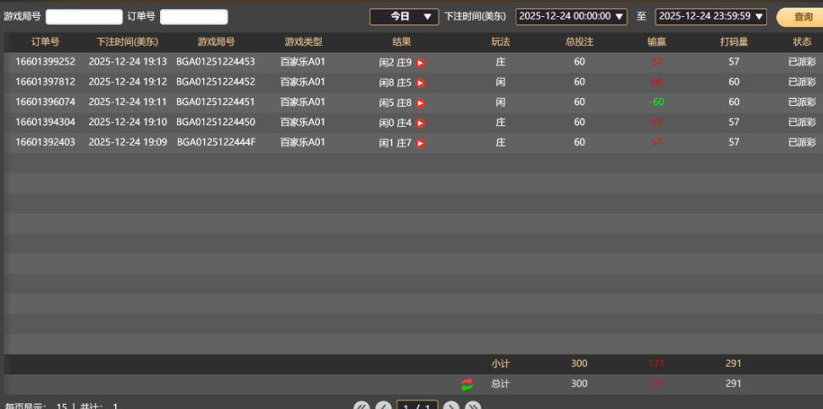Play video replay for result 闲0 庄4
The image size is (823, 409).
(x=420, y=123)
